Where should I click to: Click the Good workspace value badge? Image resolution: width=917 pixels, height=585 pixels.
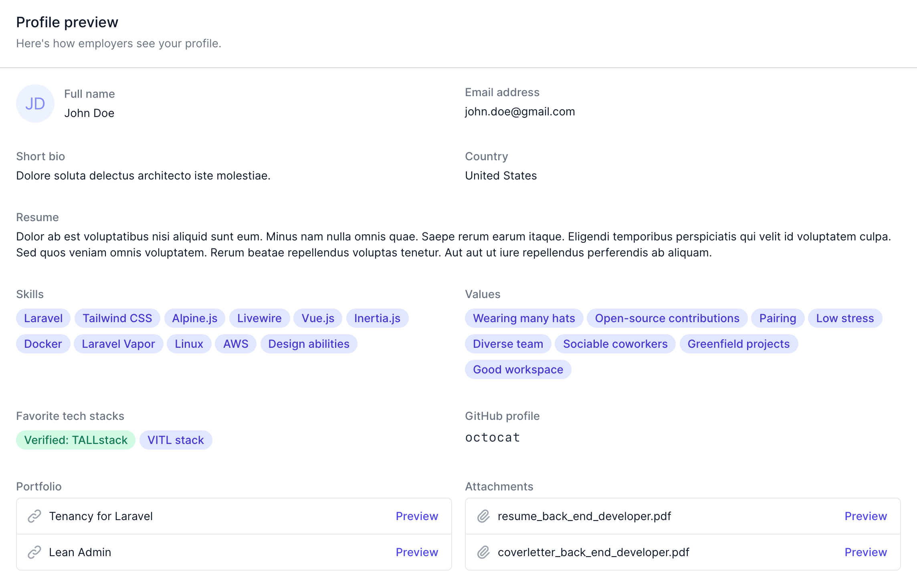[518, 369]
